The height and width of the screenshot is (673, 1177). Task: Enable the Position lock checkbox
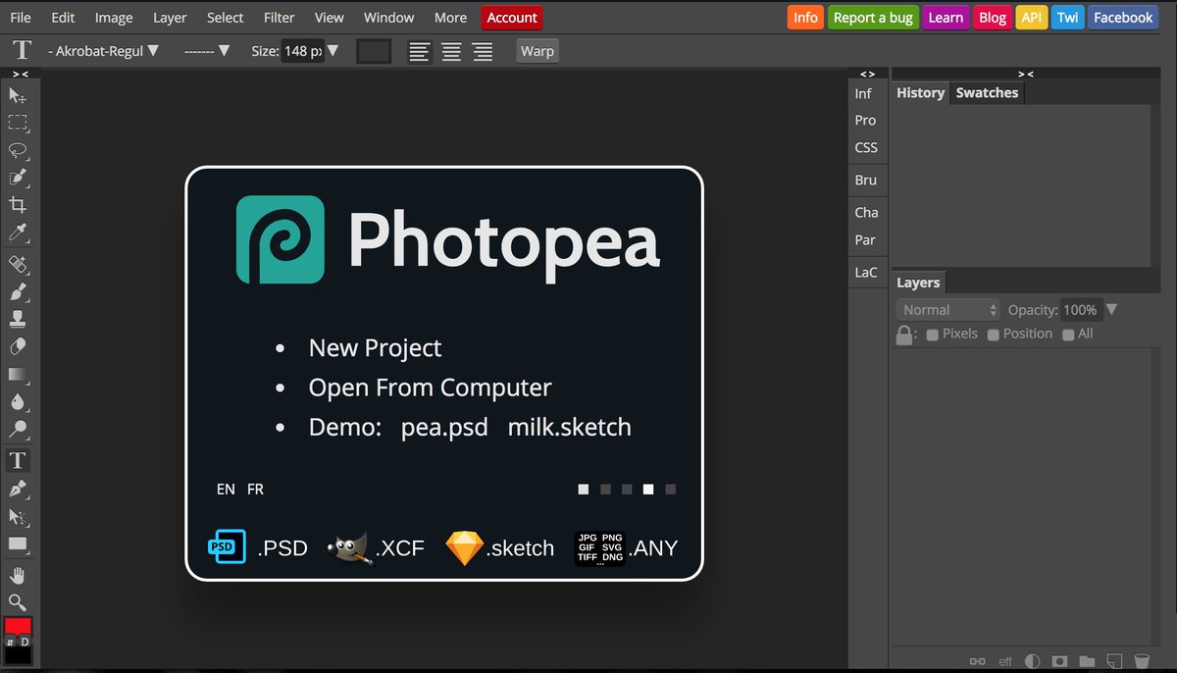click(x=994, y=335)
